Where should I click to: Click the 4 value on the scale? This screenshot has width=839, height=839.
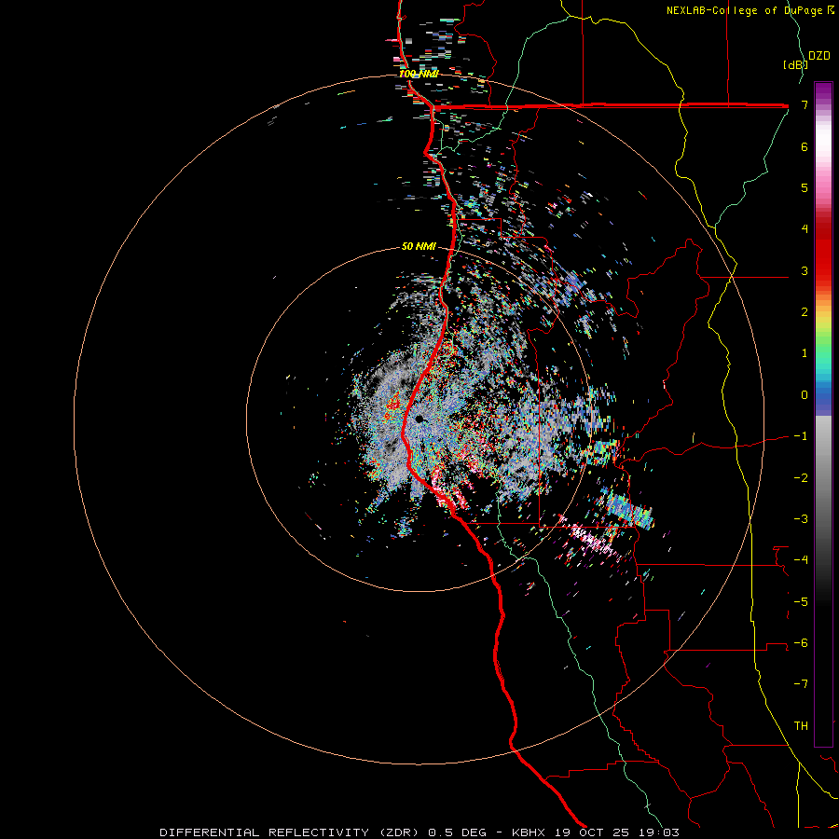click(805, 229)
